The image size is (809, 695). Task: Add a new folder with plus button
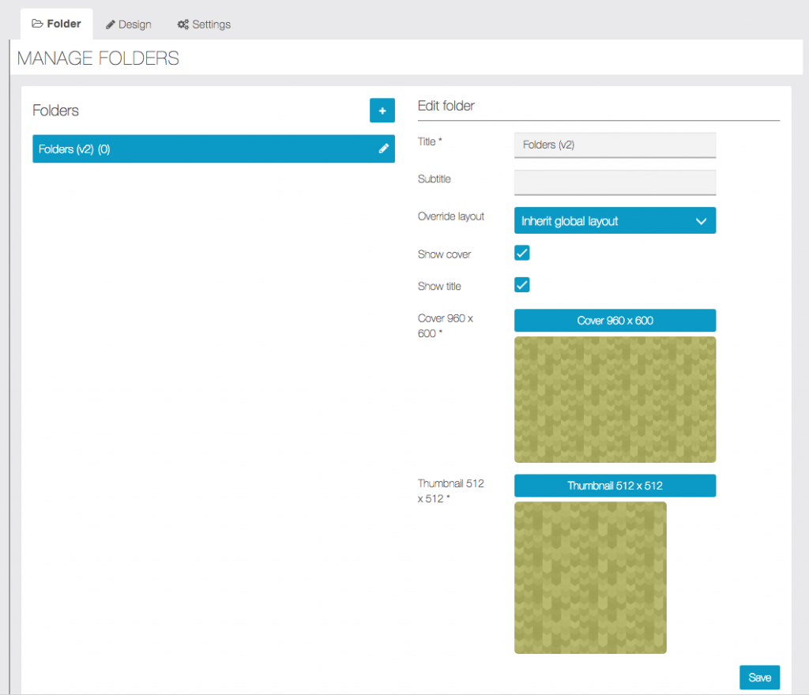pos(382,111)
